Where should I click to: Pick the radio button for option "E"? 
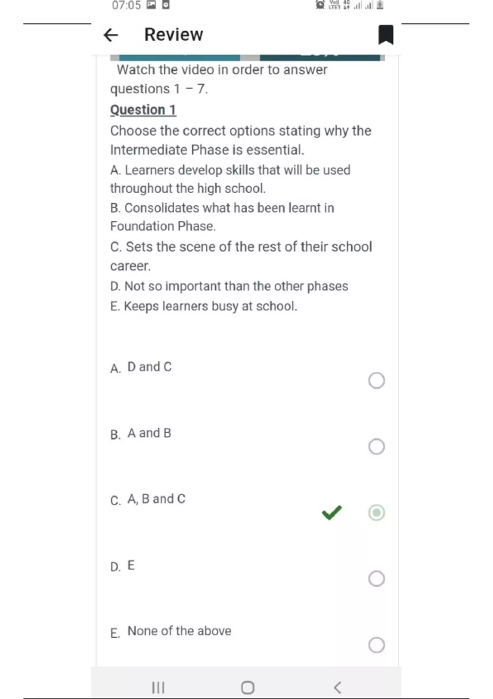click(376, 579)
